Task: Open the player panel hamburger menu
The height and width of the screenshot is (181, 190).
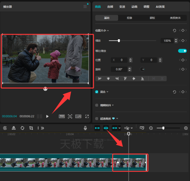Action: (x=85, y=7)
